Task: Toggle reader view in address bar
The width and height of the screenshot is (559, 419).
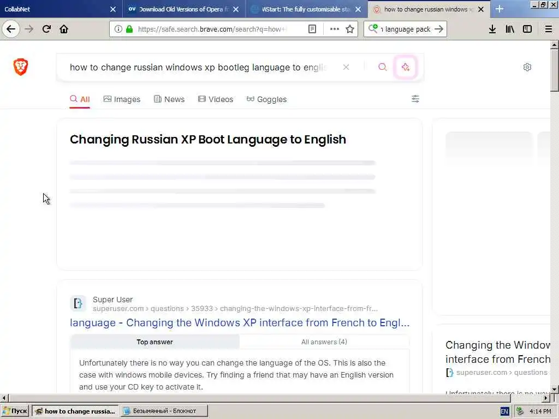Action: pos(312,29)
